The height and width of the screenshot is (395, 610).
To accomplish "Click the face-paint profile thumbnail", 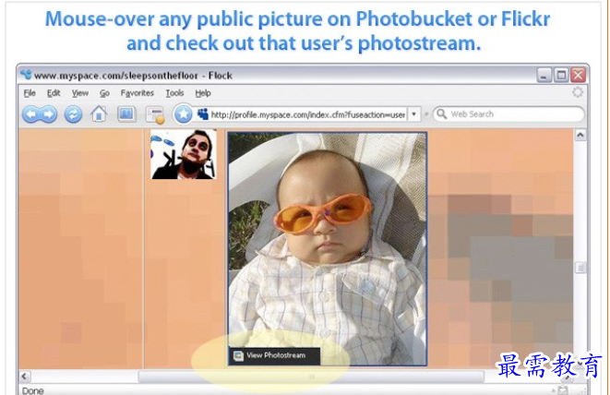I will (184, 154).
